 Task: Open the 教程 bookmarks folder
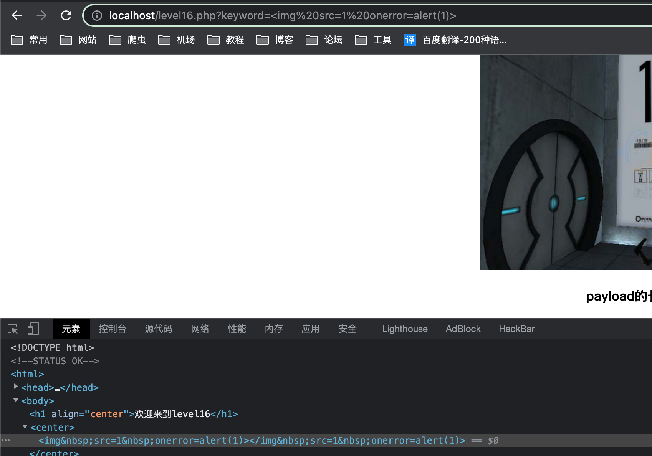click(226, 40)
